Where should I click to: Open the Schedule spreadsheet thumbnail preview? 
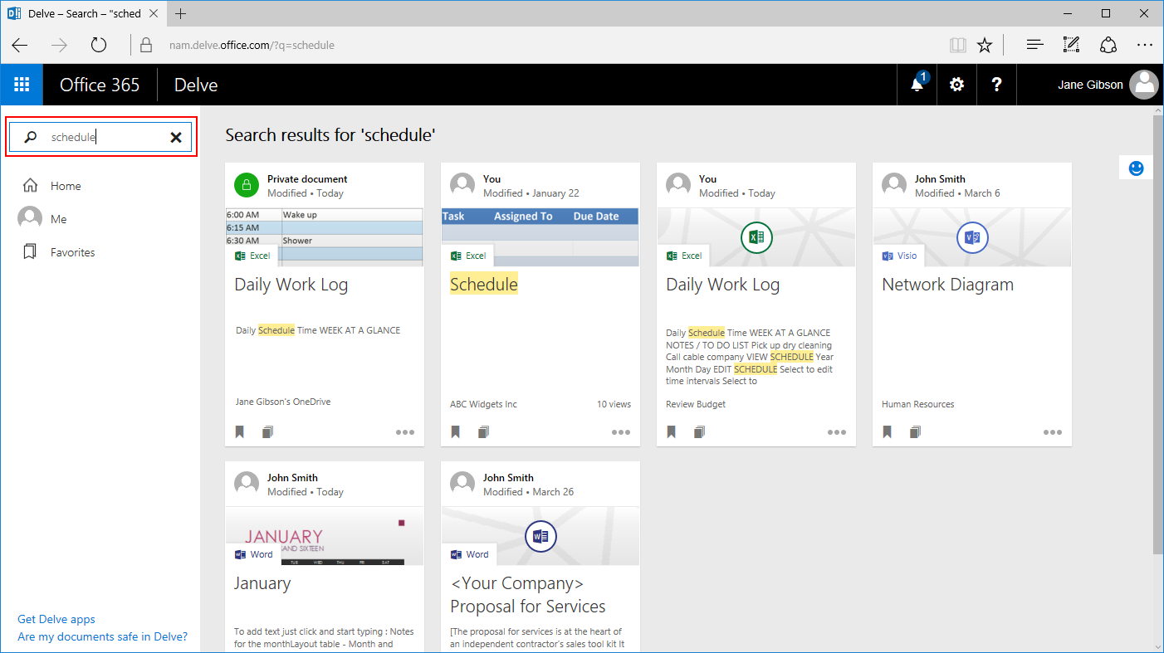pos(540,237)
